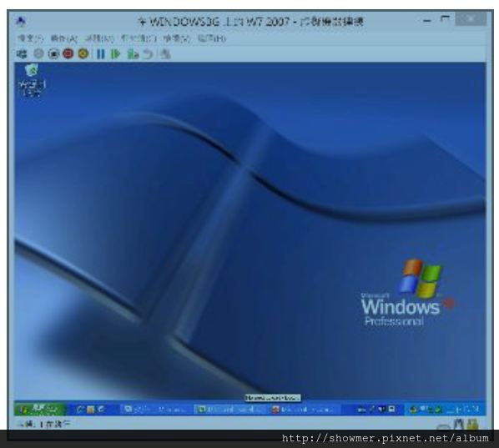499x448 pixels.
Task: Minimize the VM connection window
Action: click(x=427, y=21)
